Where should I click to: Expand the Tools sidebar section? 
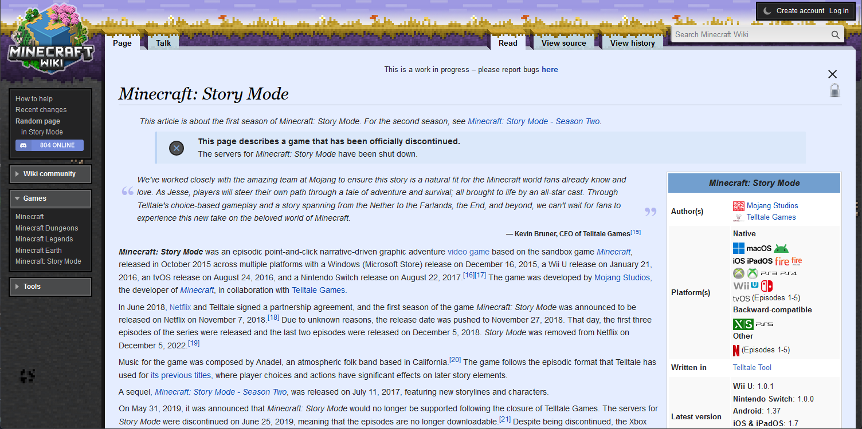click(x=50, y=287)
